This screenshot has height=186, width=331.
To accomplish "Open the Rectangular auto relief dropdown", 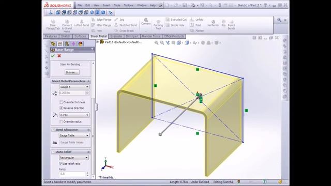I will 73,158.
